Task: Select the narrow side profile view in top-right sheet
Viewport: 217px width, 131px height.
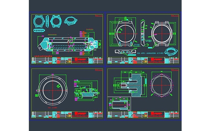Action: click(x=142, y=32)
